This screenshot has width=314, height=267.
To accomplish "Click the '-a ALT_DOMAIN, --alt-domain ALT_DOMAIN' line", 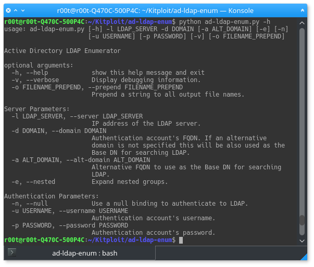I will coord(81,160).
